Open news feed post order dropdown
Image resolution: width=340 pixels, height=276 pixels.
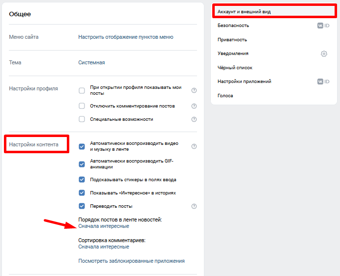[104, 226]
